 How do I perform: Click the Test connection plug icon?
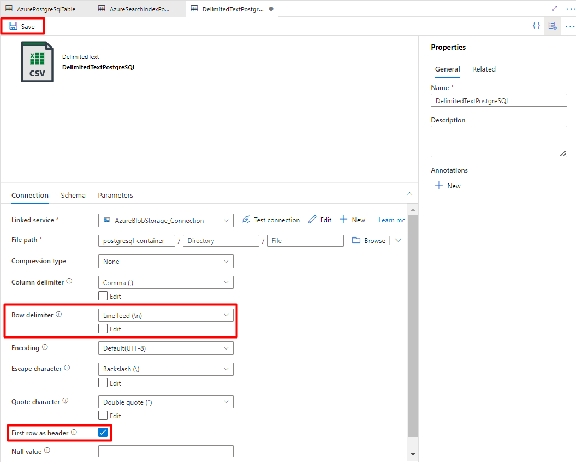[246, 220]
